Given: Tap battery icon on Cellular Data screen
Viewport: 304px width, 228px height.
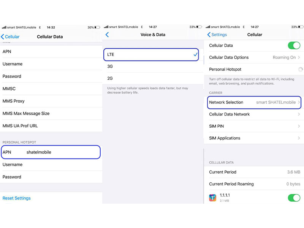Looking at the screenshot, I should [97, 27].
